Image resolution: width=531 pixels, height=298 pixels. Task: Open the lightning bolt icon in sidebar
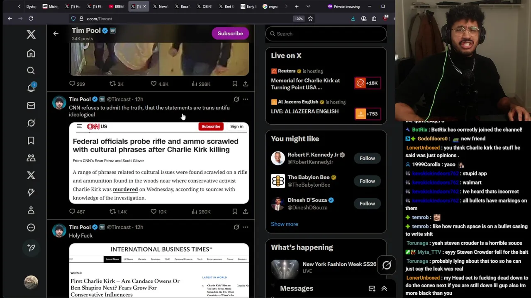point(31,192)
